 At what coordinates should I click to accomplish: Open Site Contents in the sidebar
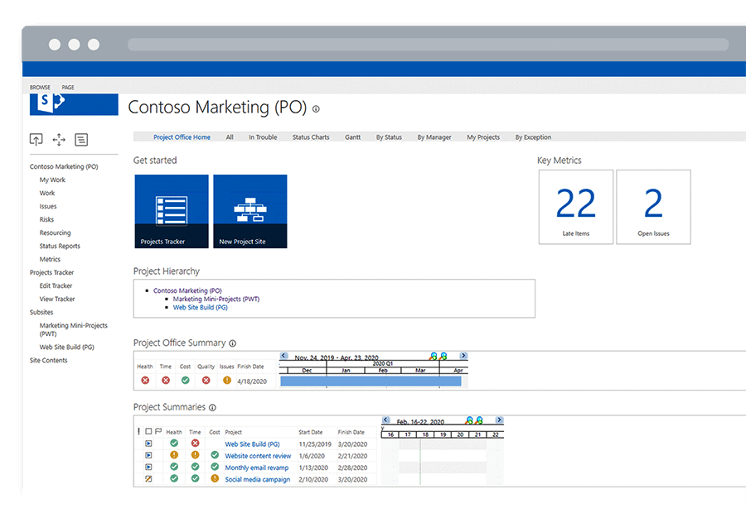click(x=49, y=361)
